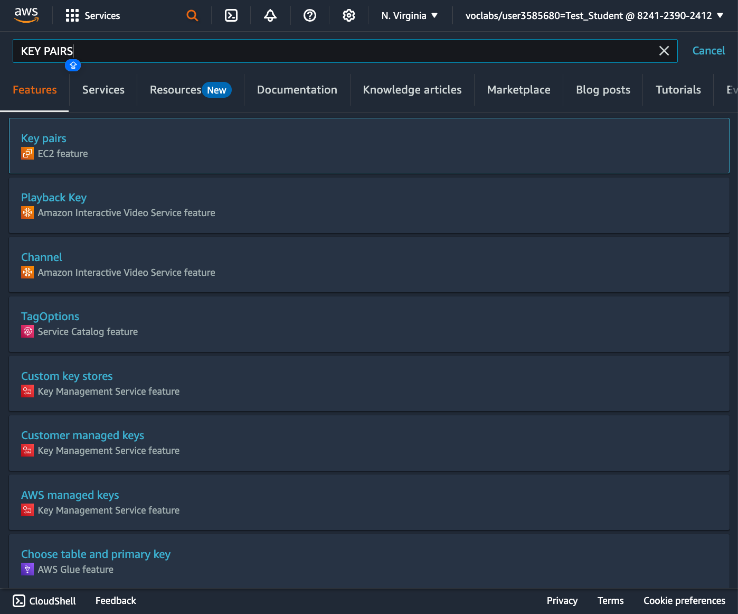Click the KMS icon under Custom key stores
The height and width of the screenshot is (614, 738).
pyautogui.click(x=27, y=392)
